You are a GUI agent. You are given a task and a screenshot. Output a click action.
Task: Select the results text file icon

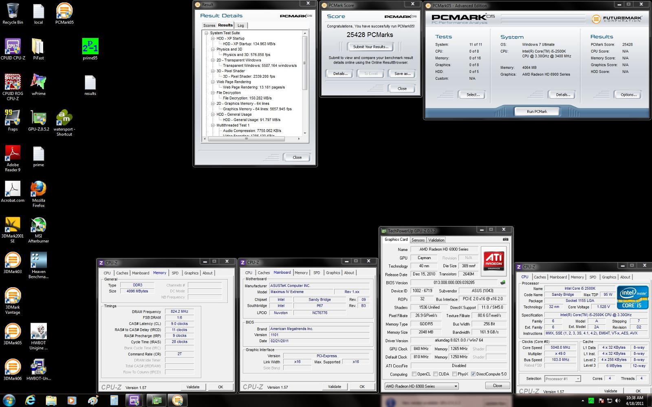[90, 85]
